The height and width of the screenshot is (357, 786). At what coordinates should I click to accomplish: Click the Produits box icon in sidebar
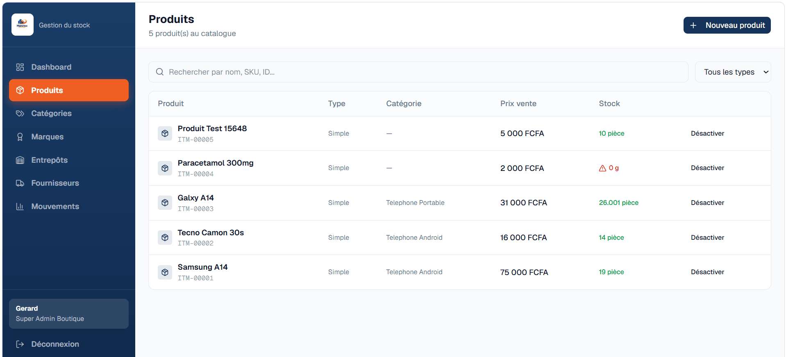click(x=20, y=90)
